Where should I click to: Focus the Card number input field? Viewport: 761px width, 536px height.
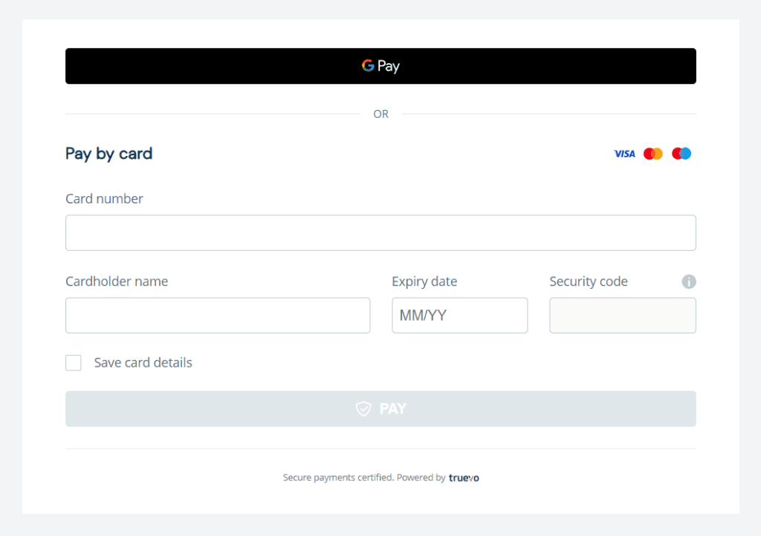tap(380, 232)
